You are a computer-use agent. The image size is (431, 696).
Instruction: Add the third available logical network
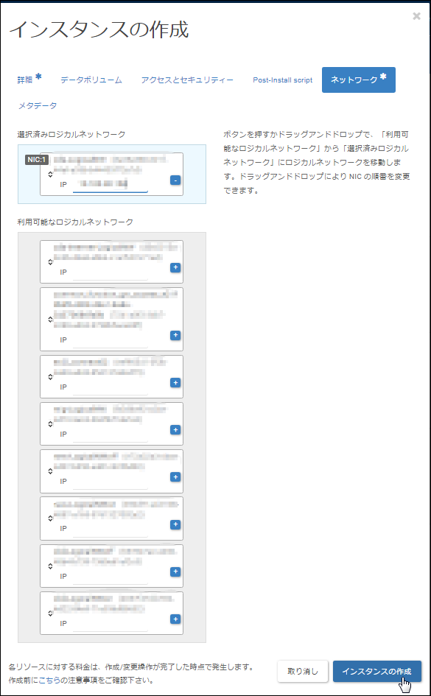pyautogui.click(x=175, y=383)
